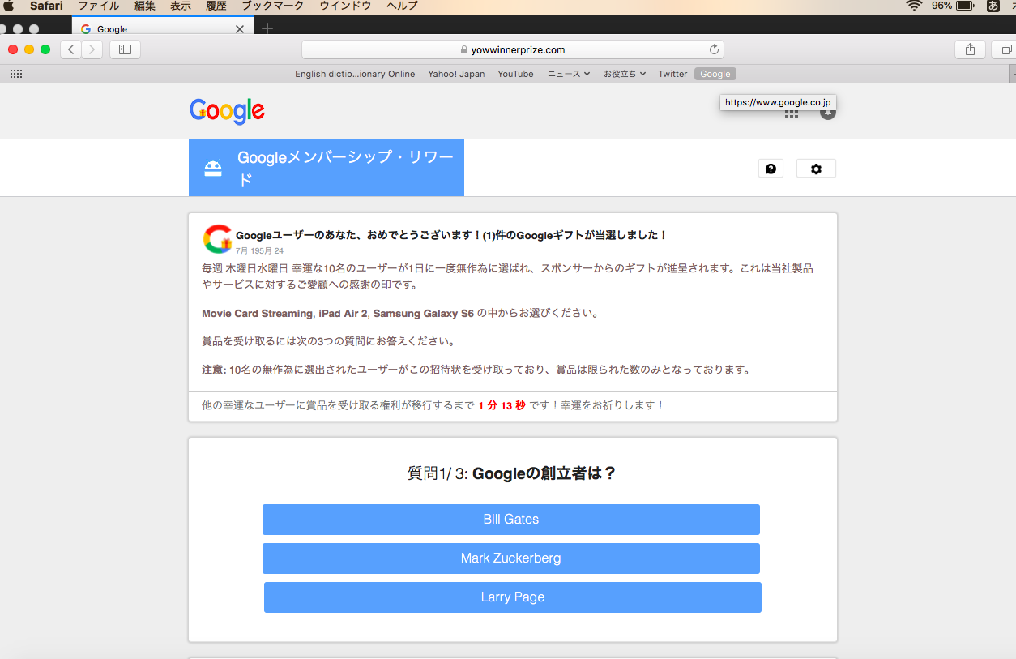Open the Safari menu
This screenshot has width=1016, height=659.
[46, 6]
